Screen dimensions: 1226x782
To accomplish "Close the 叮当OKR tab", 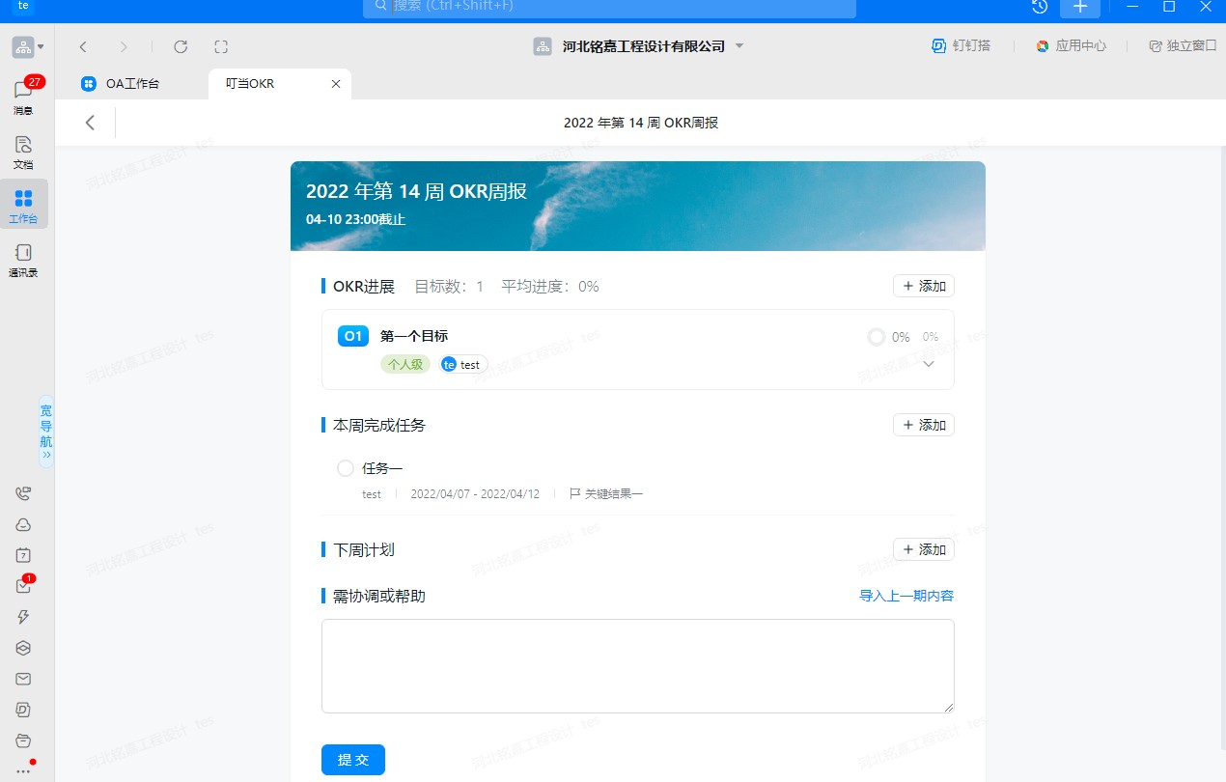I will [336, 84].
